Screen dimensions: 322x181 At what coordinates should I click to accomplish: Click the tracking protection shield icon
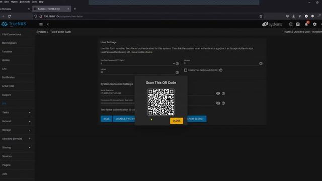pos(36,16)
